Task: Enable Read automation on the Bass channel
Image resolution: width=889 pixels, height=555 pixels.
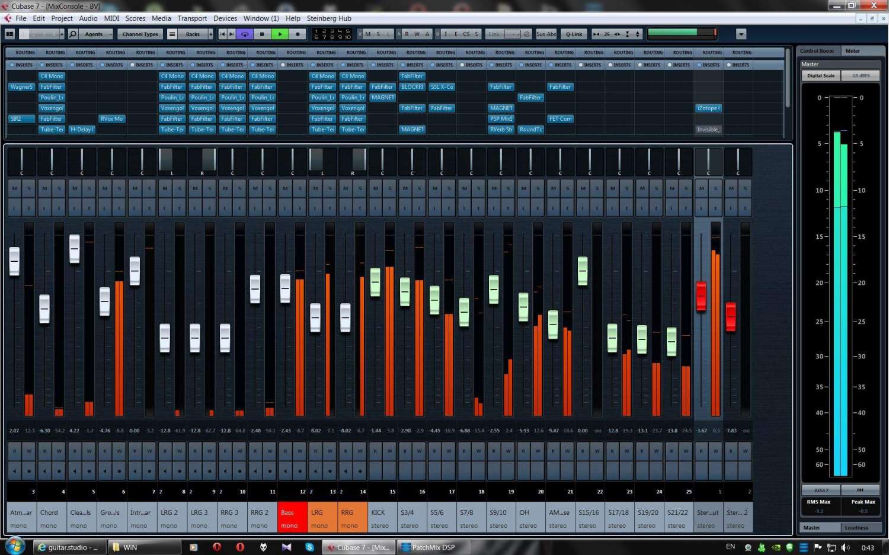Action: [x=285, y=451]
